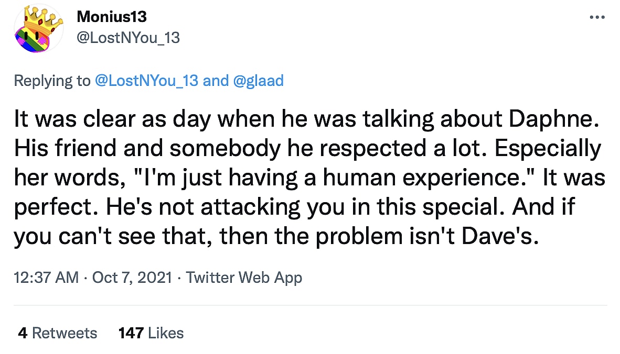Open the Twitter Web App source link

click(x=244, y=277)
